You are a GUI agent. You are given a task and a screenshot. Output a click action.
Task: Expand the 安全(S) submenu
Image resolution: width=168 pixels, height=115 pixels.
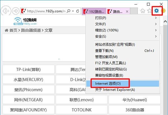(123, 36)
